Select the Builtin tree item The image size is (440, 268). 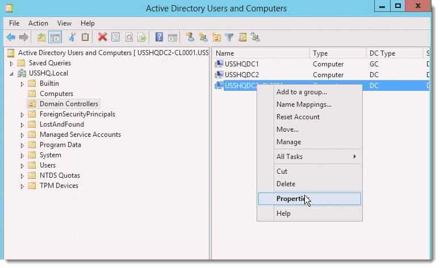click(49, 83)
